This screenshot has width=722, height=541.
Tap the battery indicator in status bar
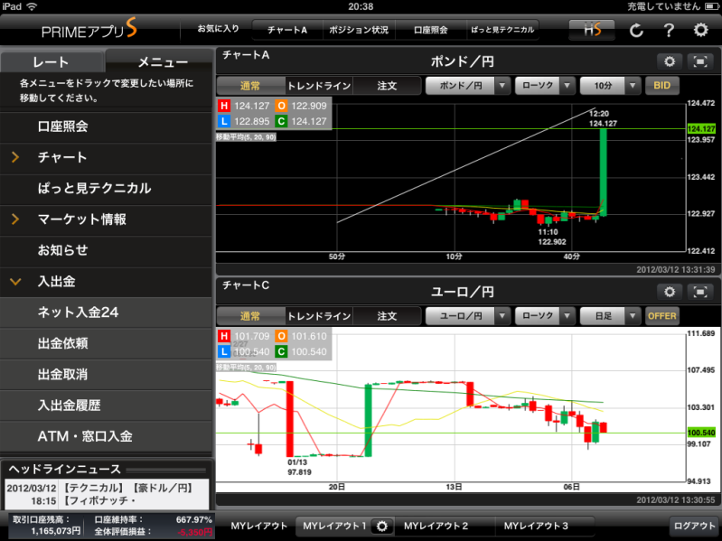tap(709, 6)
